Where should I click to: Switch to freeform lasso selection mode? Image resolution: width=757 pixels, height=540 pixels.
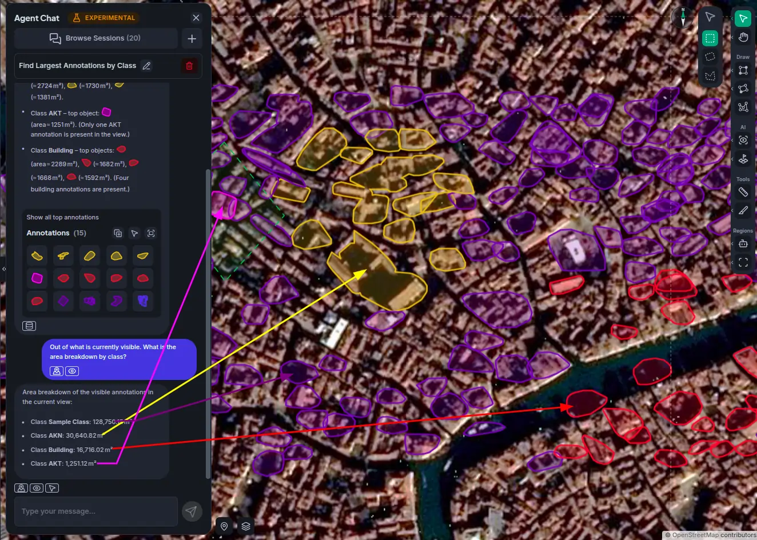coord(710,75)
